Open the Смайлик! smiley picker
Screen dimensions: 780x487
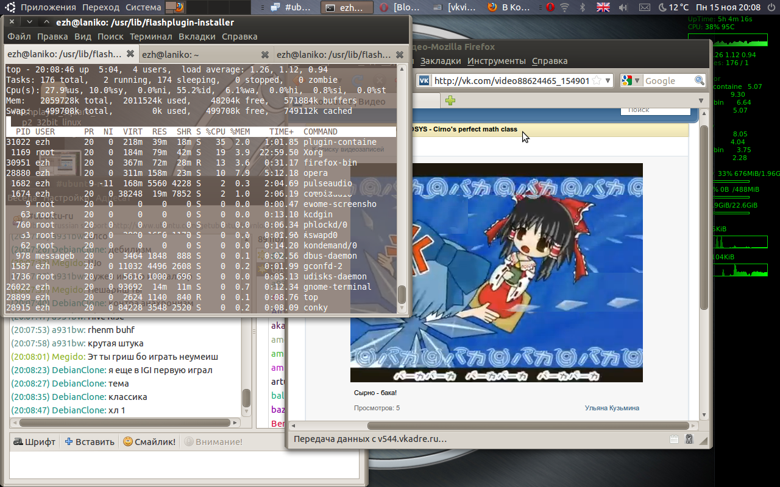149,442
